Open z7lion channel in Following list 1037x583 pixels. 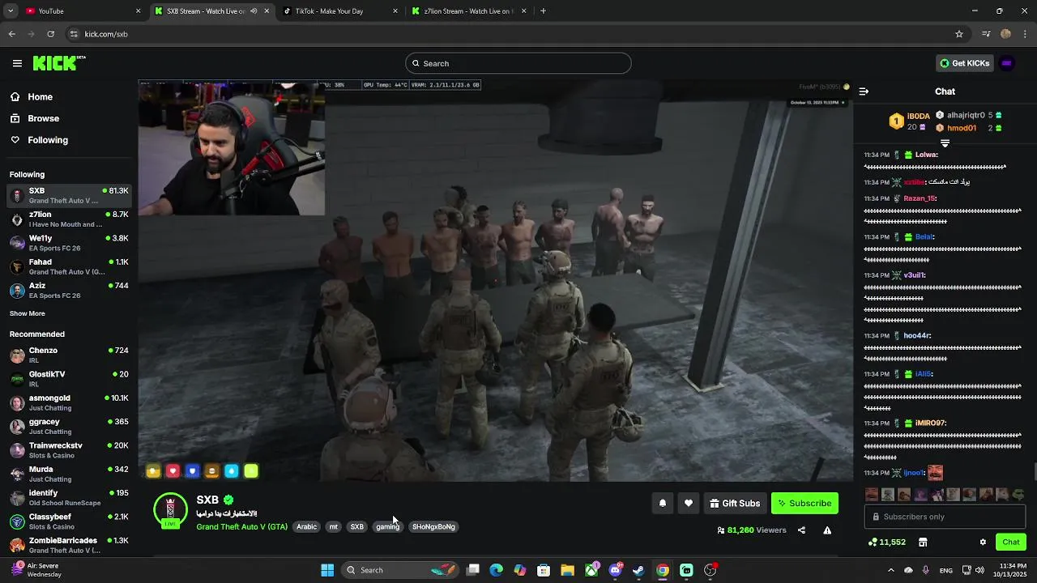click(69, 219)
